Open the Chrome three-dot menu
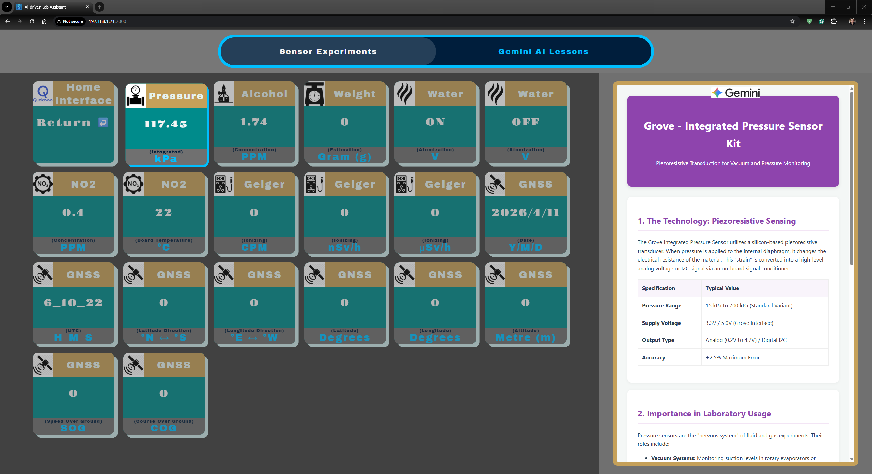Image resolution: width=872 pixels, height=474 pixels. [x=865, y=21]
